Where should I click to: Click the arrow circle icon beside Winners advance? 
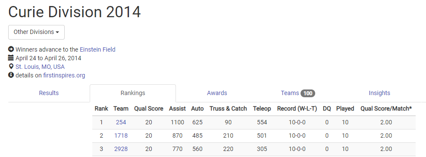(11, 49)
